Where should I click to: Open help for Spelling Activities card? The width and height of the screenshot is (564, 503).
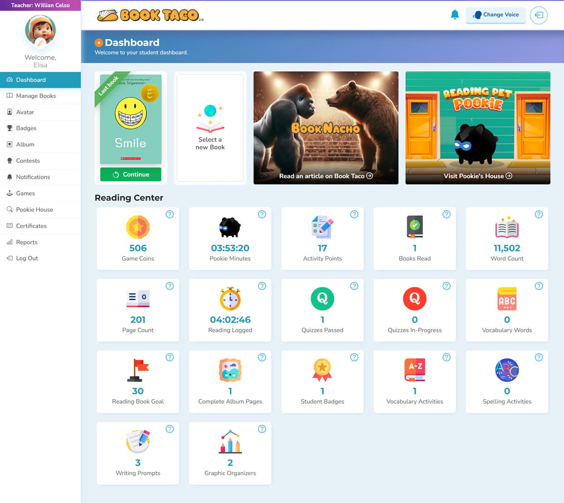[539, 357]
